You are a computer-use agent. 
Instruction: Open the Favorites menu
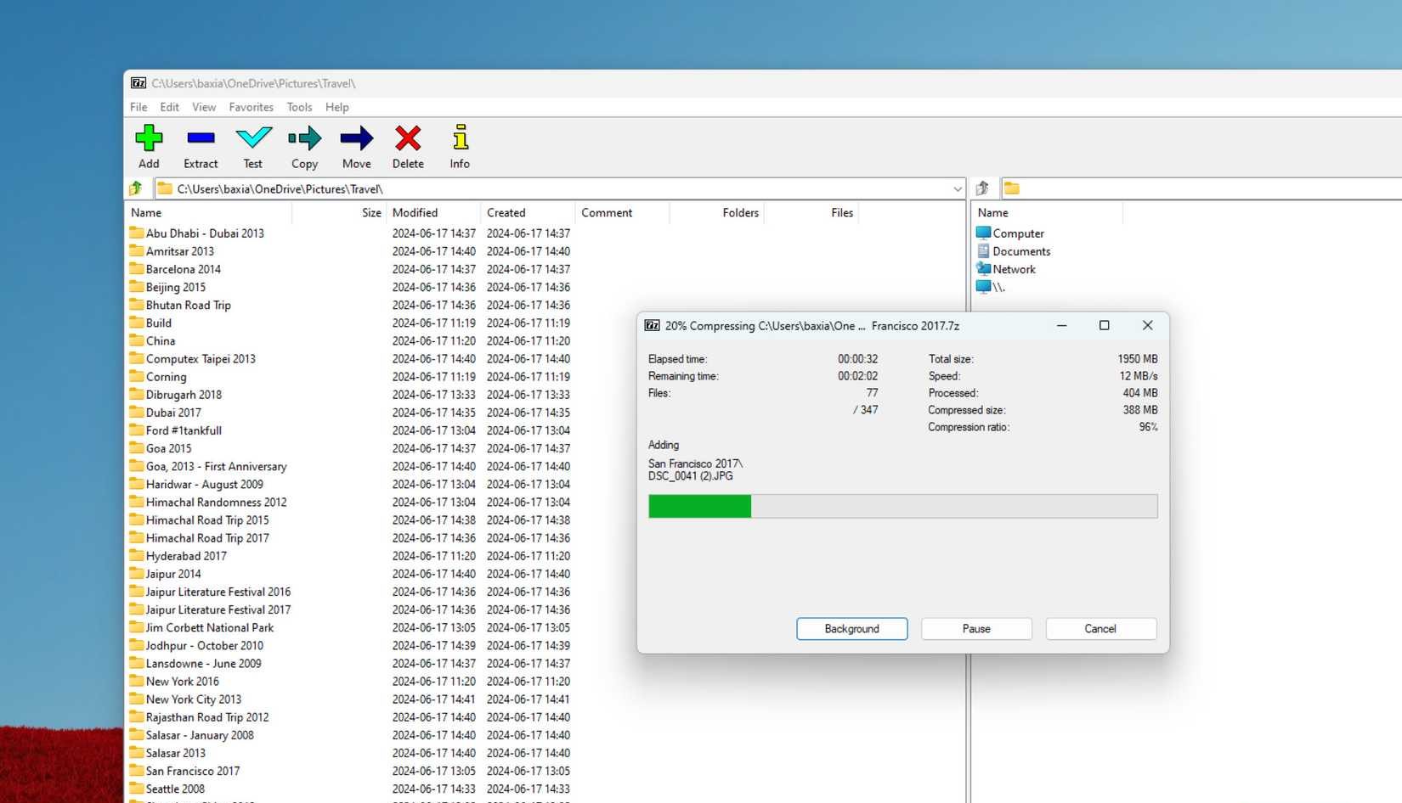pos(251,107)
